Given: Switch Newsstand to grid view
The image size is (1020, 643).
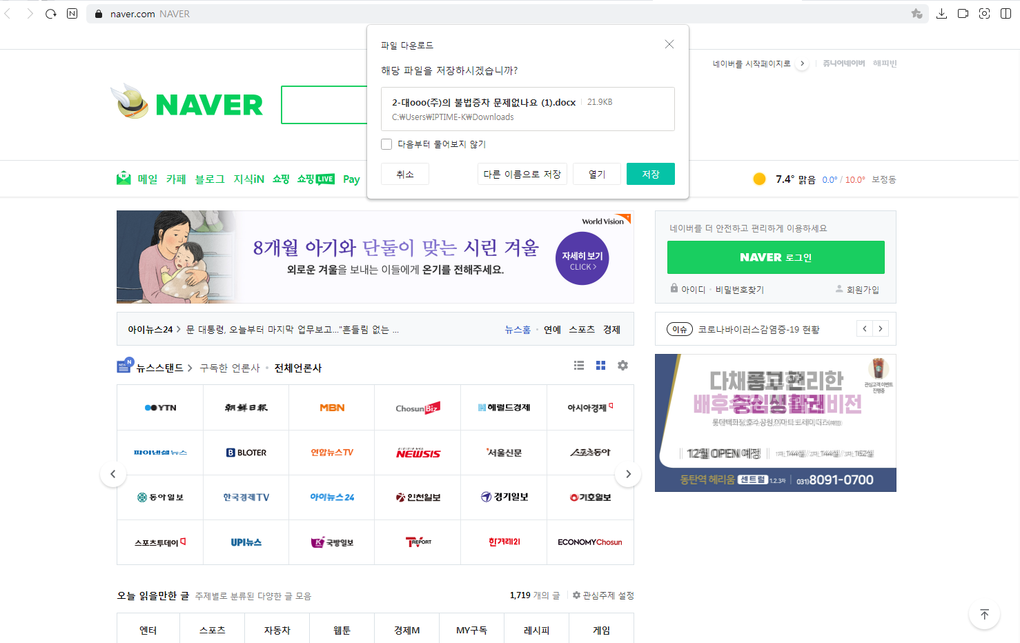Looking at the screenshot, I should pyautogui.click(x=601, y=366).
